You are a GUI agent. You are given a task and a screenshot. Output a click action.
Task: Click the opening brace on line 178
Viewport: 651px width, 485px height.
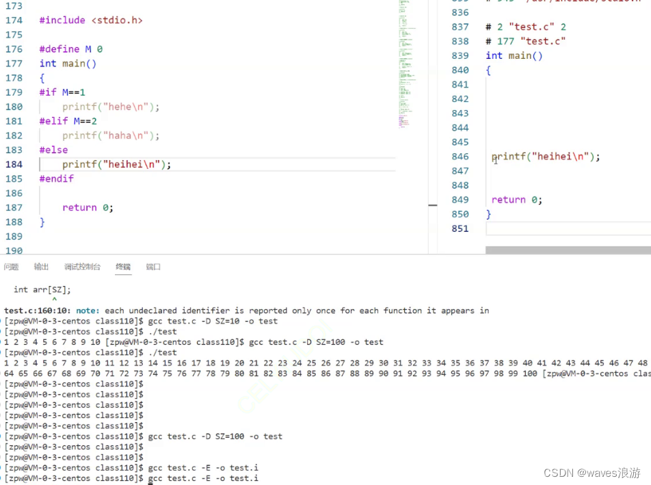click(x=42, y=78)
